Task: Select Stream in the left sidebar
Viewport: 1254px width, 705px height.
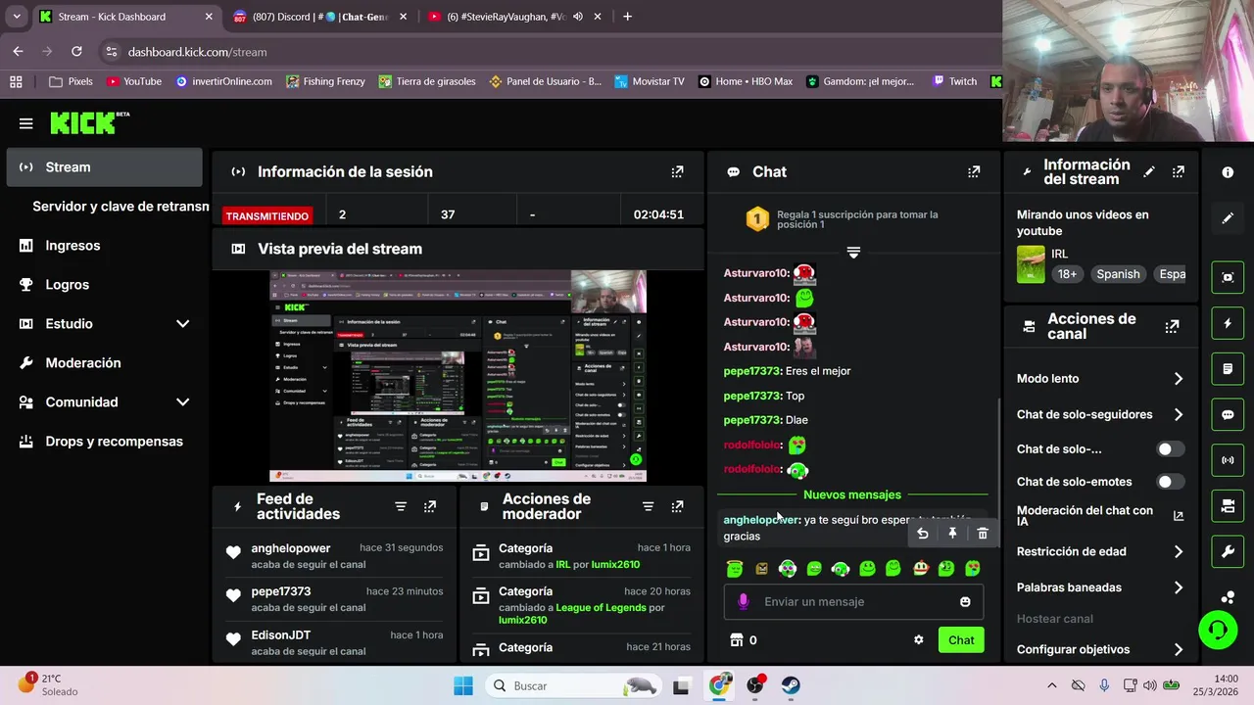Action: (104, 167)
